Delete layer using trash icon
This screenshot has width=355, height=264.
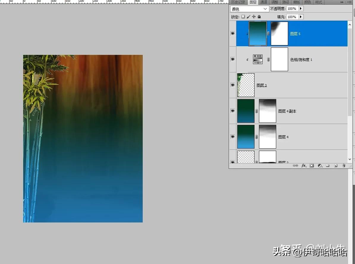344,166
